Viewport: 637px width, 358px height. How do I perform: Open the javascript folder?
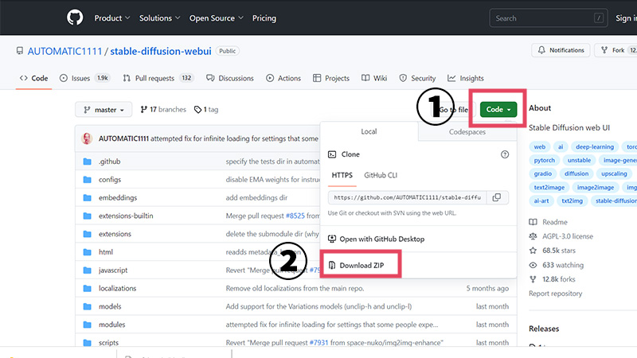(x=113, y=270)
